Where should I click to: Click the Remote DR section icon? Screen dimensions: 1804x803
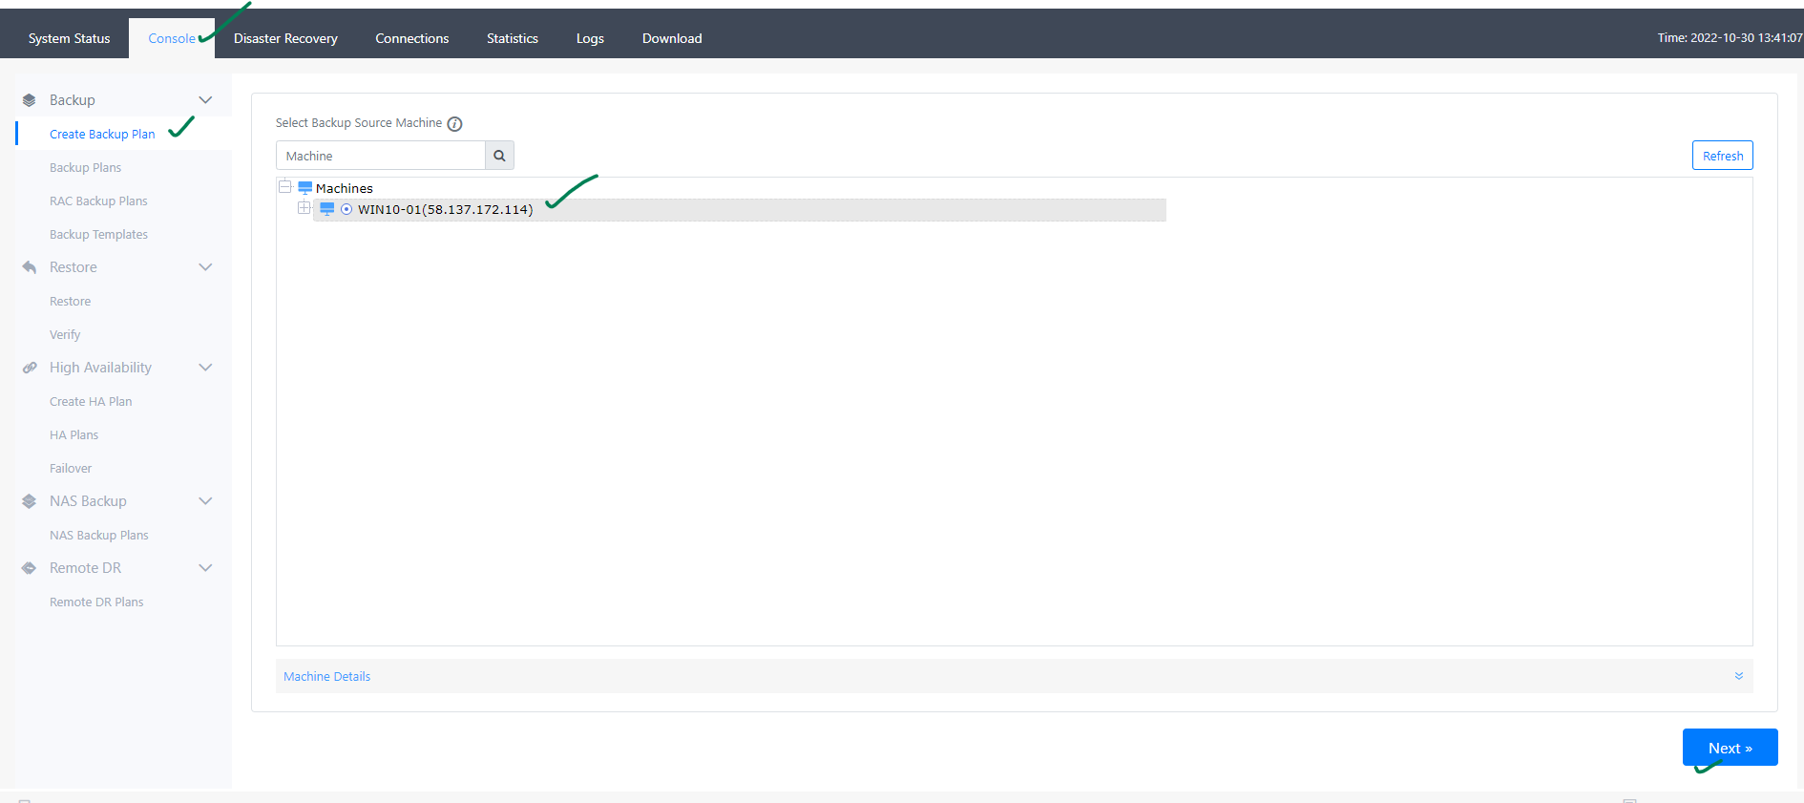pyautogui.click(x=29, y=568)
